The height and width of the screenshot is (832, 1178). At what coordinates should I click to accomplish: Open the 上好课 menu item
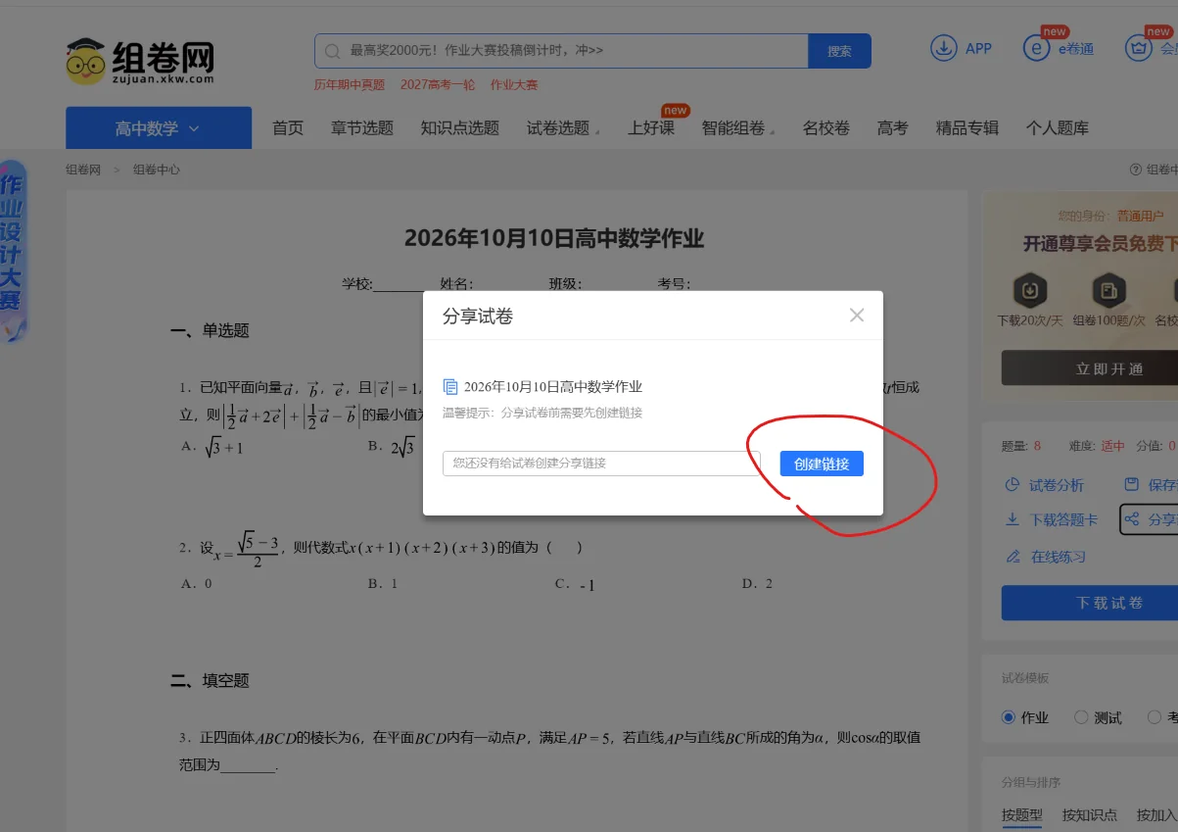[x=651, y=128]
